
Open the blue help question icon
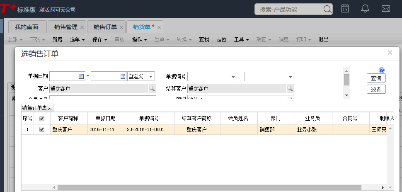click(x=382, y=70)
